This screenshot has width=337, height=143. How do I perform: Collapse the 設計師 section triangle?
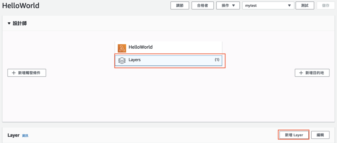tap(9, 23)
